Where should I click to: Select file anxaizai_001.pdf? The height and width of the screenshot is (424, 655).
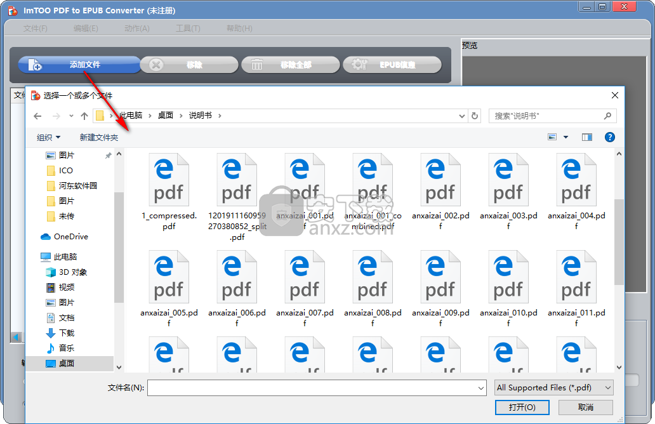click(305, 191)
